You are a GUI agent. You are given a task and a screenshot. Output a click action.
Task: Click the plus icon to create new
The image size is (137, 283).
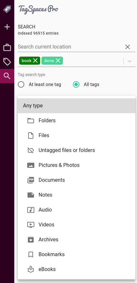[x=7, y=27]
